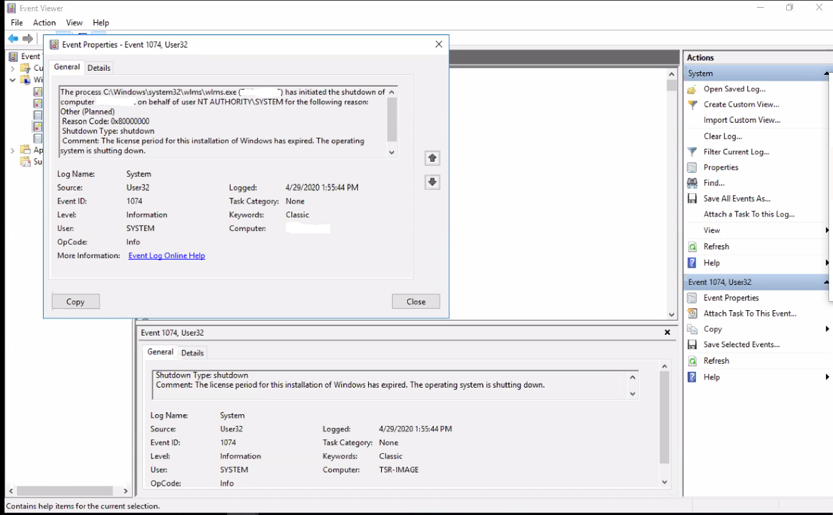Click the Open Saved Log folder icon
The height and width of the screenshot is (515, 833).
click(x=693, y=89)
